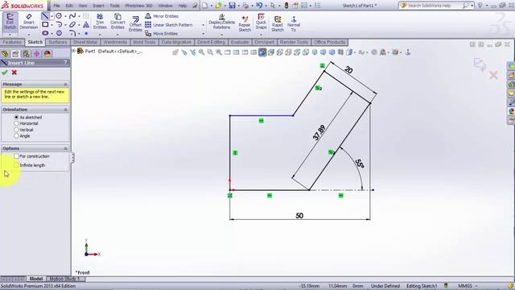Click the Search SolidWorks Help field
The width and height of the screenshot is (515, 290).
433,6
